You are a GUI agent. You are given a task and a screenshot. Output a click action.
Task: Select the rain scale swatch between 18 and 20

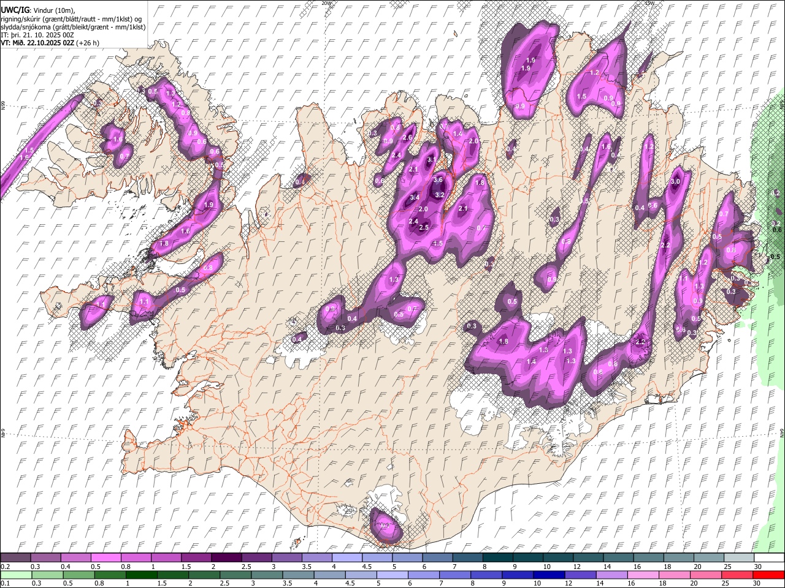[675, 575]
